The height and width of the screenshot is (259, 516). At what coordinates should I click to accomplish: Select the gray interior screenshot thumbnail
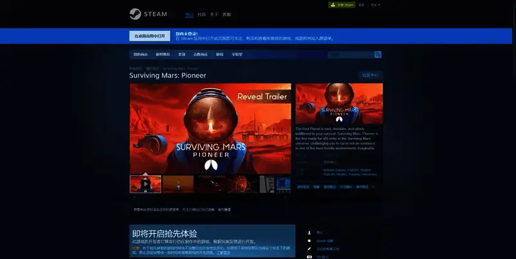267,184
